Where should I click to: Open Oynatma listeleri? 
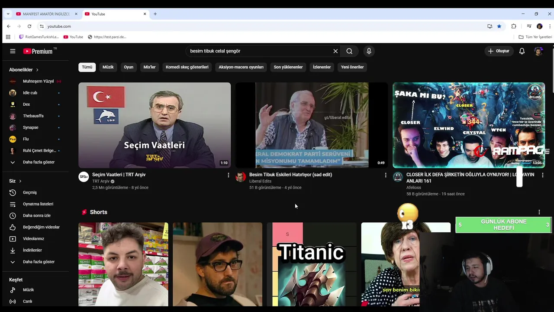[35, 204]
